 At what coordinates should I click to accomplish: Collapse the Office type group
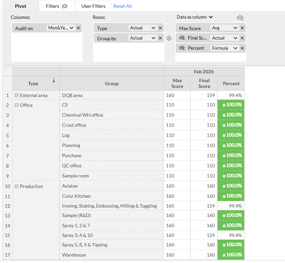click(x=17, y=105)
